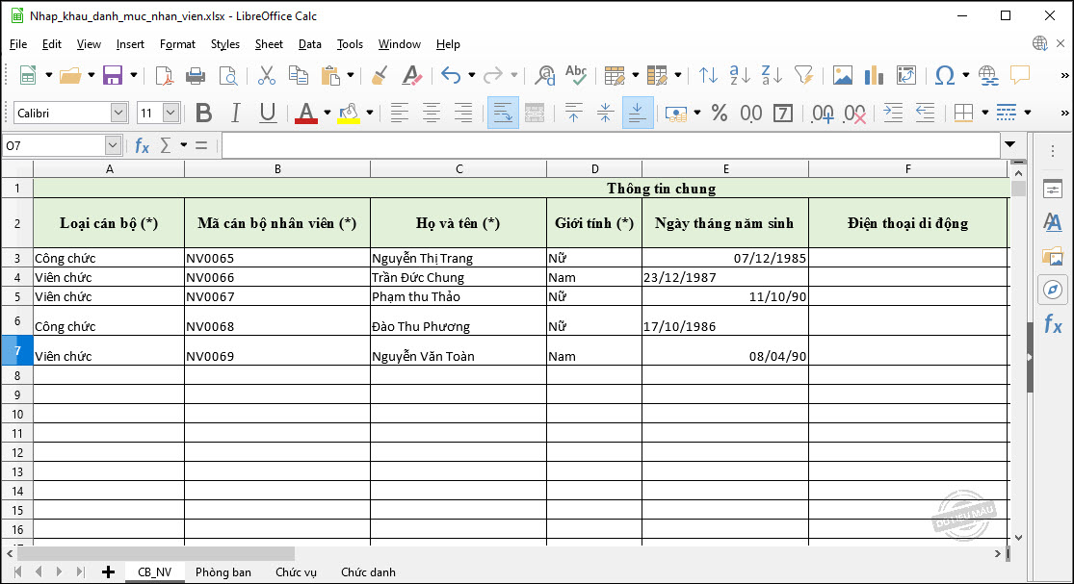Click the add new sheet plus button

tap(108, 571)
